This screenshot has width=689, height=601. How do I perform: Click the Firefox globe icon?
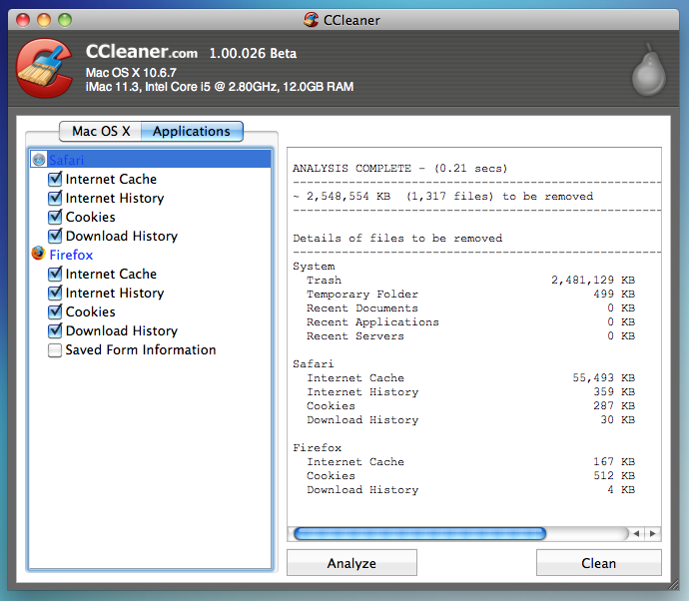tap(39, 254)
